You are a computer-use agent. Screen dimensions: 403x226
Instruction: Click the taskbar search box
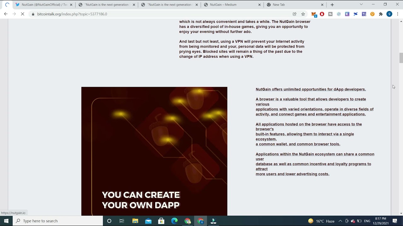[58, 221]
